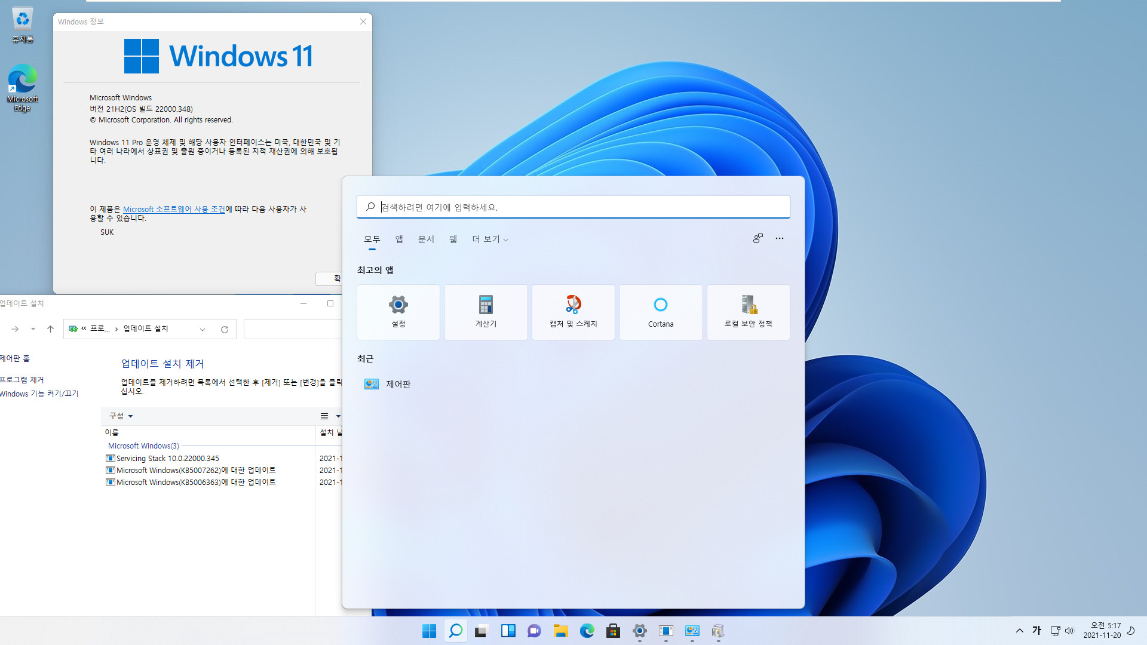Open recent locations dropdown in Control Panel
The height and width of the screenshot is (645, 1147).
coord(33,329)
